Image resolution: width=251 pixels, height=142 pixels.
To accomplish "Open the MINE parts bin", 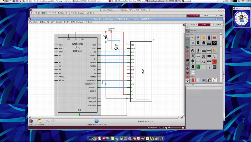I will click(188, 39).
